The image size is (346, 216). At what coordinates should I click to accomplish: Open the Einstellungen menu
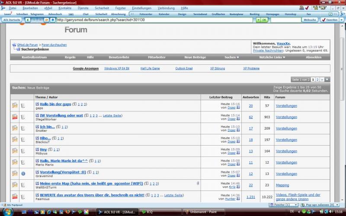[141, 8]
